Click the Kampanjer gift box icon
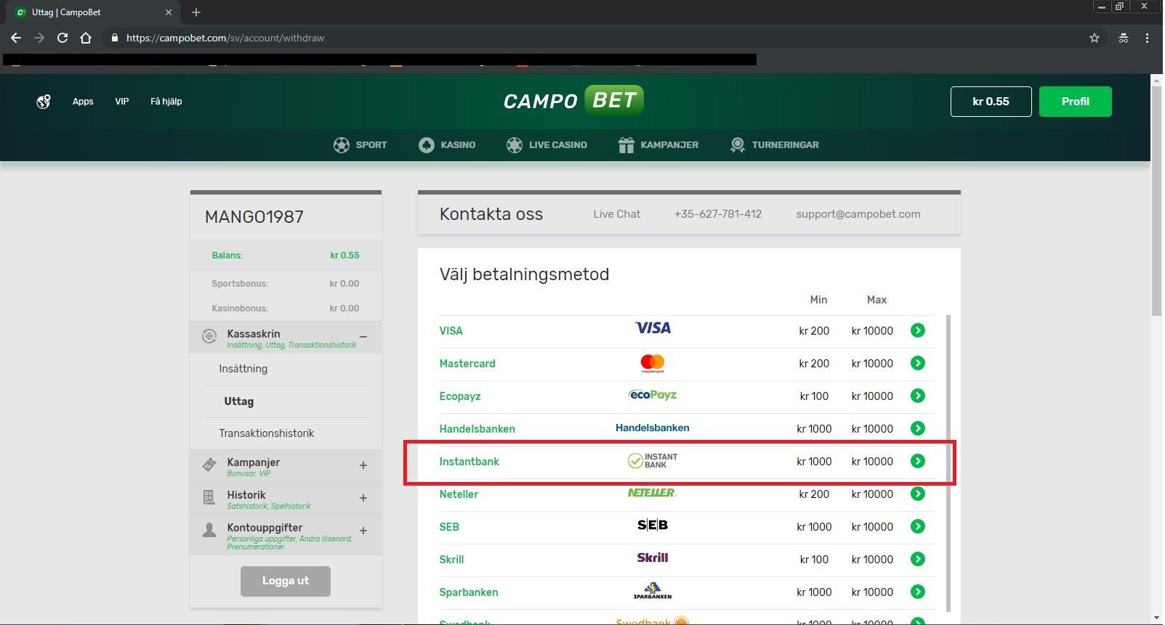1165x625 pixels. pyautogui.click(x=626, y=145)
